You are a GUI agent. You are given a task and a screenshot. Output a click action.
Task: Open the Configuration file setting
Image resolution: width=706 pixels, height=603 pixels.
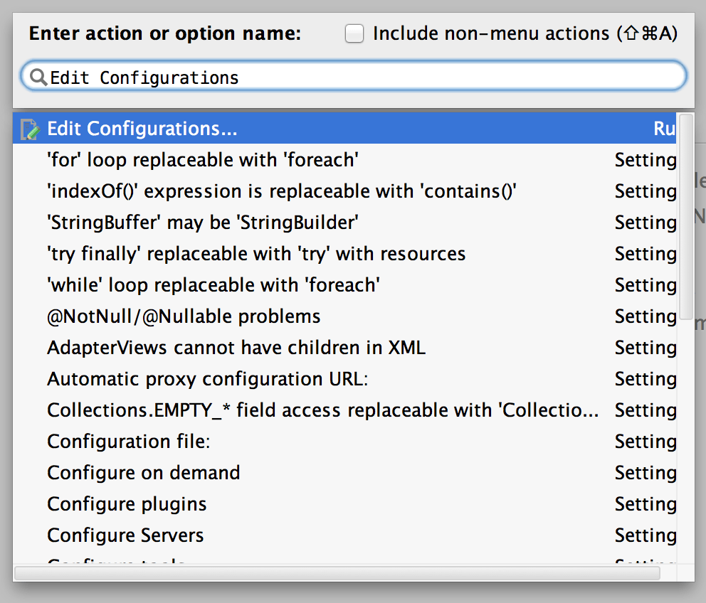[x=128, y=442]
